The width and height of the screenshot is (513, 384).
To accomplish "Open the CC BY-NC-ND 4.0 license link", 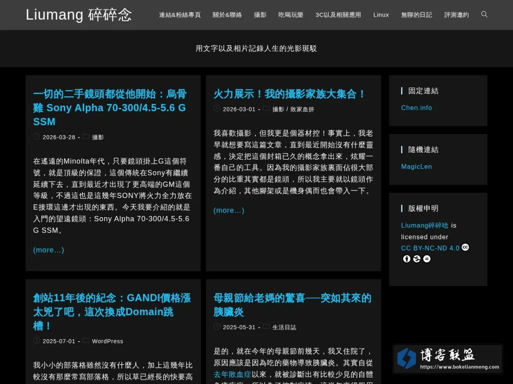I will pyautogui.click(x=430, y=248).
